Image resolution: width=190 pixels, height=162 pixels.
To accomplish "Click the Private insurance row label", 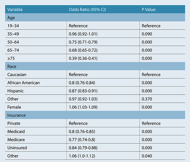I will 14,123.
